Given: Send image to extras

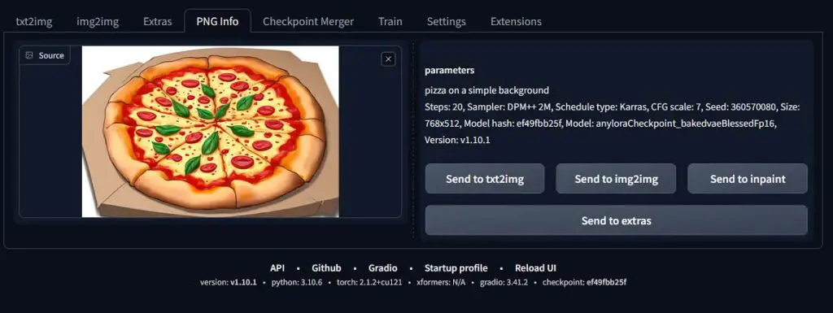Looking at the screenshot, I should tap(617, 220).
